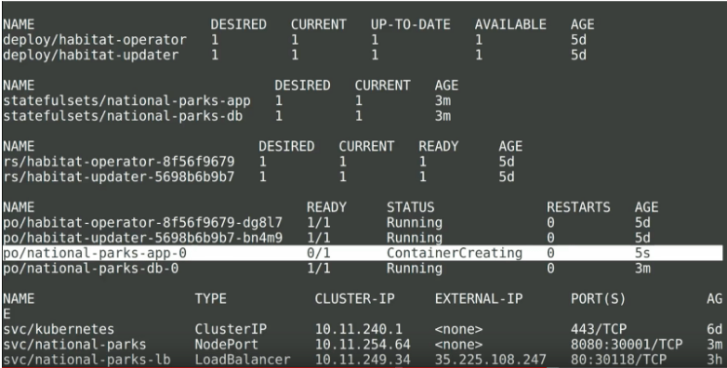
Task: Click po/habitat-operator-8f56f9679-dg8l7 pod name
Action: coord(143,223)
